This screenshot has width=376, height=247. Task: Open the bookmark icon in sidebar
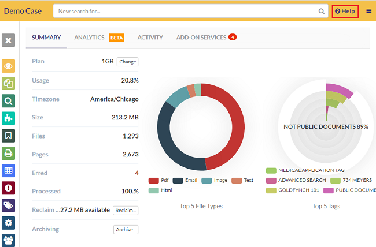point(9,136)
